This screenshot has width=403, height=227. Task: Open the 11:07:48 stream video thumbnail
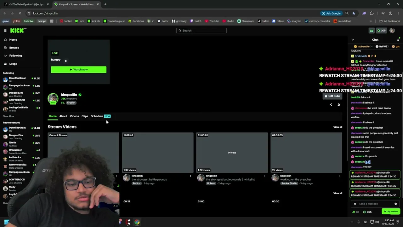click(158, 153)
